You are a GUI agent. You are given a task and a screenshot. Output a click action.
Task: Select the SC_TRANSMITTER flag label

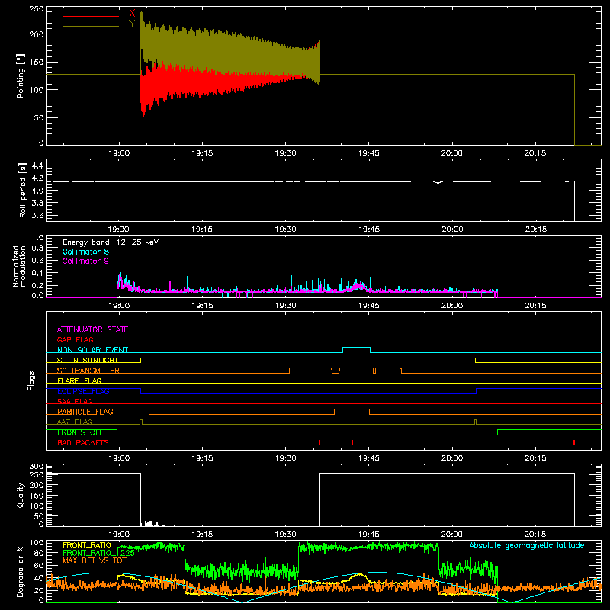[x=88, y=371]
